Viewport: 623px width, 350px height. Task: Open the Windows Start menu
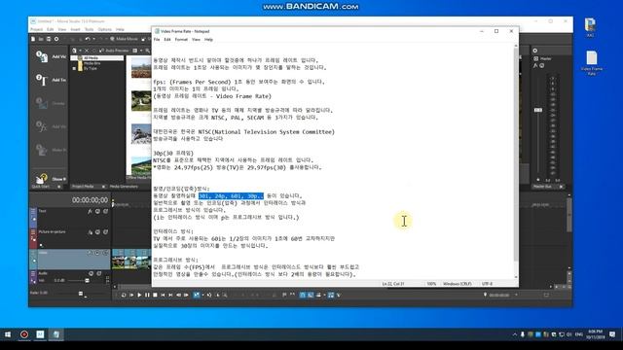pyautogui.click(x=8, y=334)
